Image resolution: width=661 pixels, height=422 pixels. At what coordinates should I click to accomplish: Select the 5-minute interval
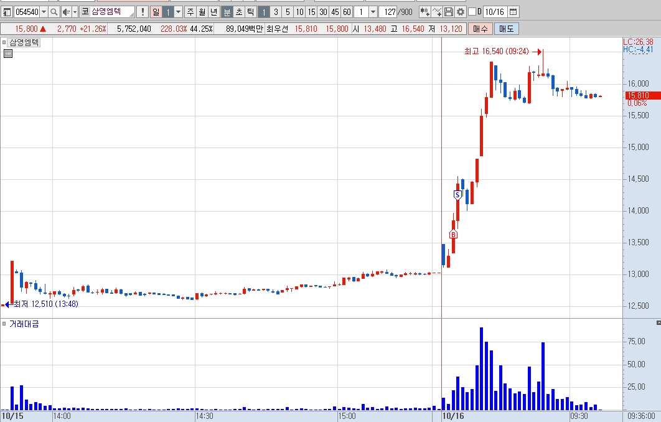tap(288, 12)
